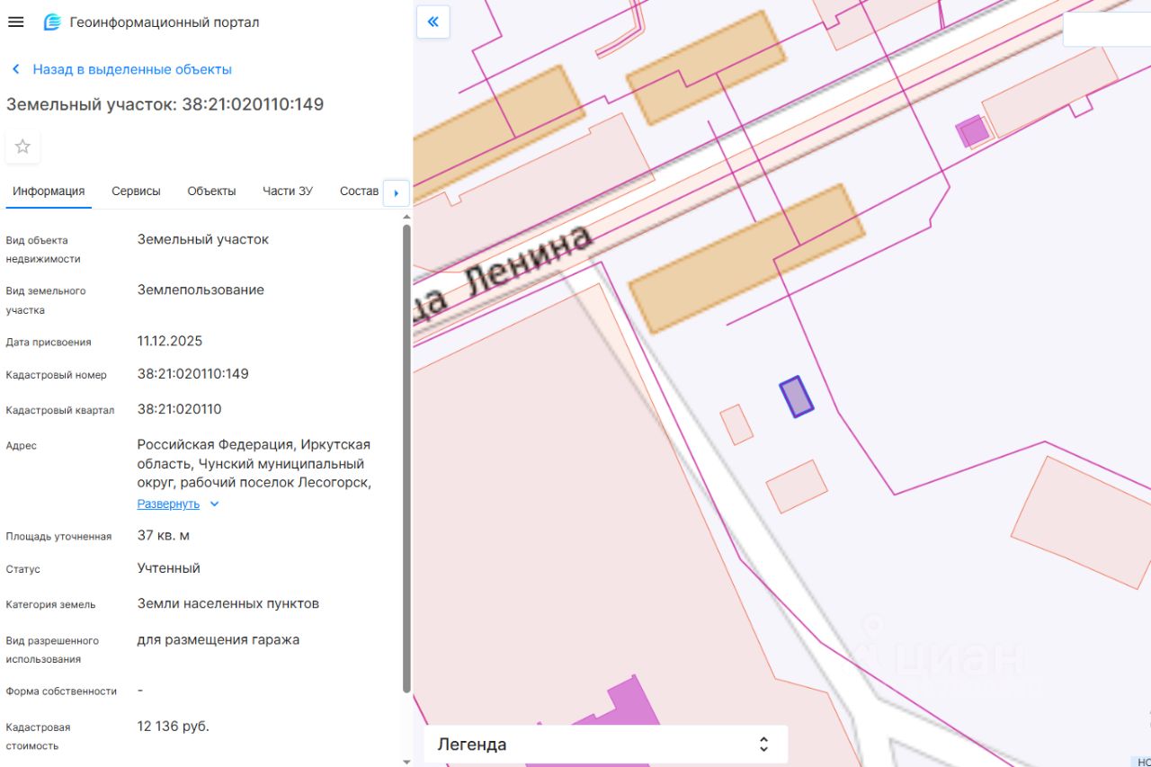
Task: Open the Состав tab
Action: click(359, 191)
